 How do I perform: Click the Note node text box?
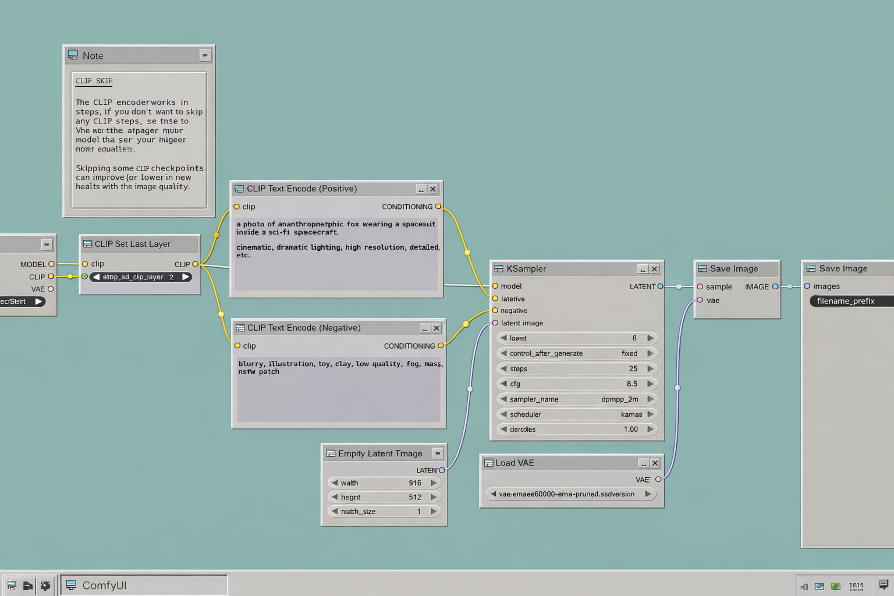point(139,140)
